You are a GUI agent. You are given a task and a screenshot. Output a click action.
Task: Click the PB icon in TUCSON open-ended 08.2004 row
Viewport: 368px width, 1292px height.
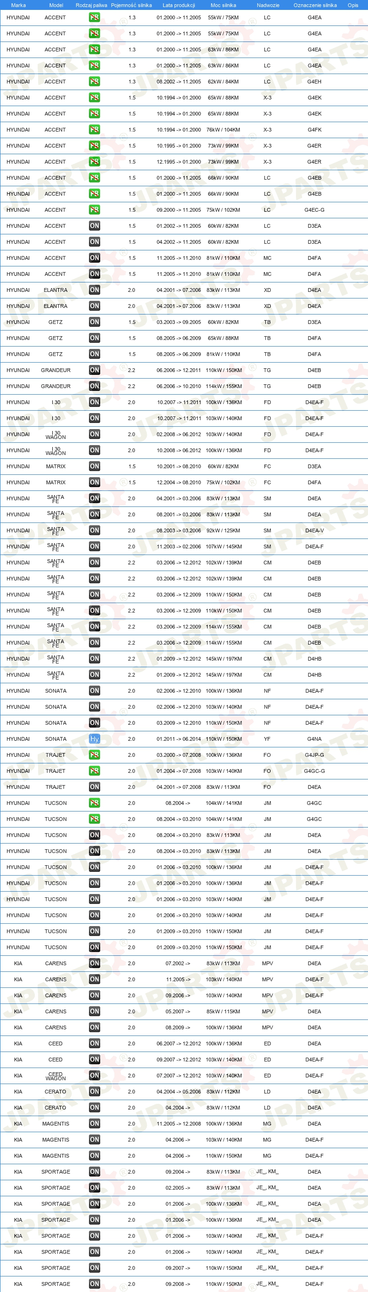94,803
